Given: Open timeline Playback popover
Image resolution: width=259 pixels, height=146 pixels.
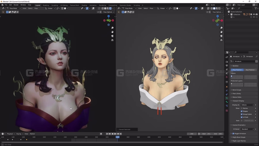Looking at the screenshot, I should tap(11, 134).
